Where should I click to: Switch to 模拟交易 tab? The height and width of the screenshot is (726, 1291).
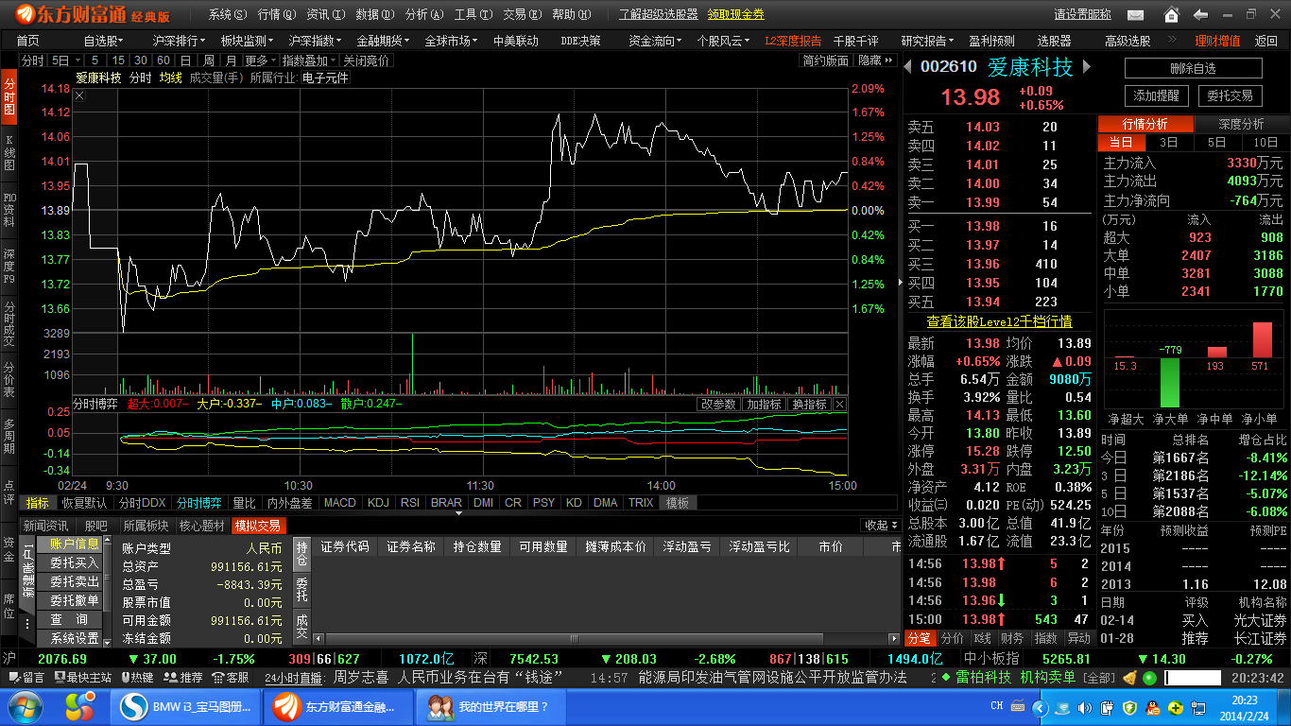tap(258, 526)
